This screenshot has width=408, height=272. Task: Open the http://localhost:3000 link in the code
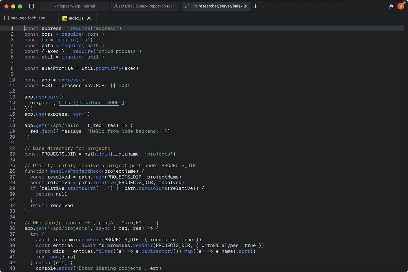[x=88, y=103]
